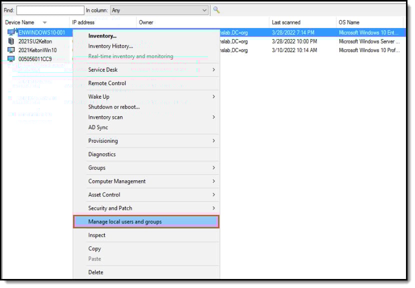415x288 pixels.
Task: Expand the Service Desk submenu
Action: 146,70
